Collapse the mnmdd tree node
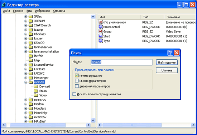The image size is (197, 135). (x=26, y=82)
